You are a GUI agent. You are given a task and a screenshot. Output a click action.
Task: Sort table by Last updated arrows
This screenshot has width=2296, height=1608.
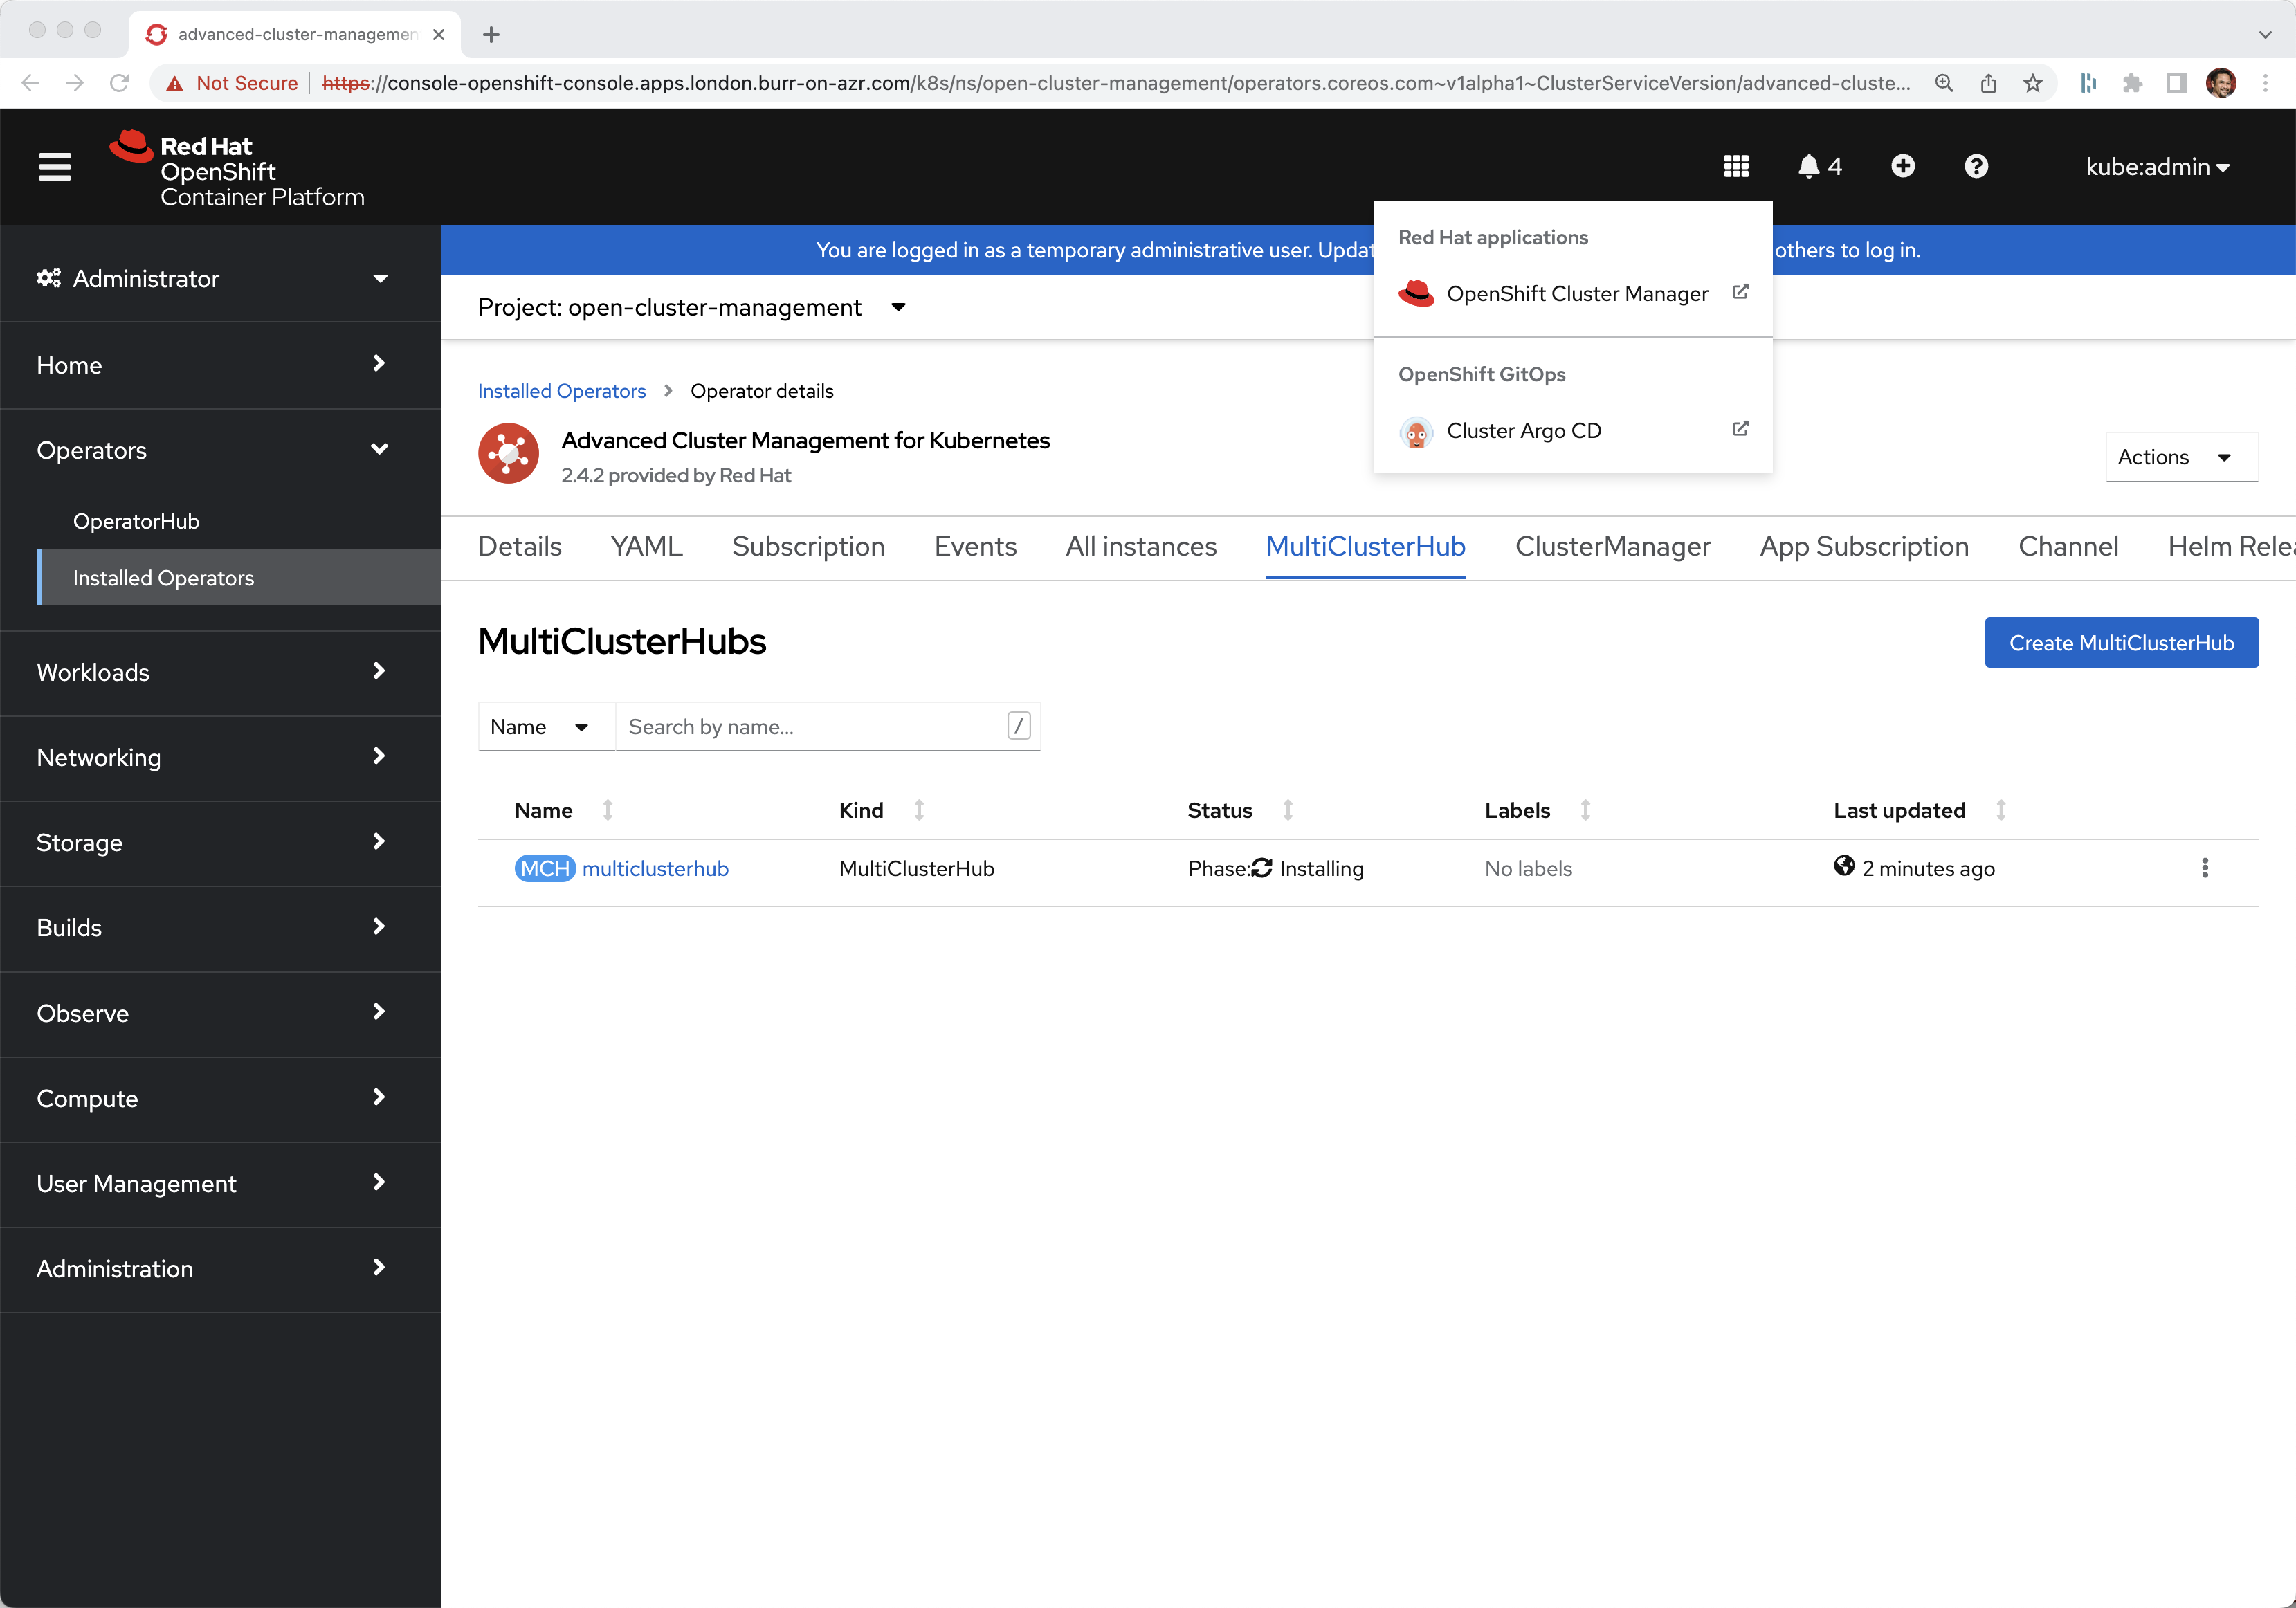pyautogui.click(x=2001, y=810)
